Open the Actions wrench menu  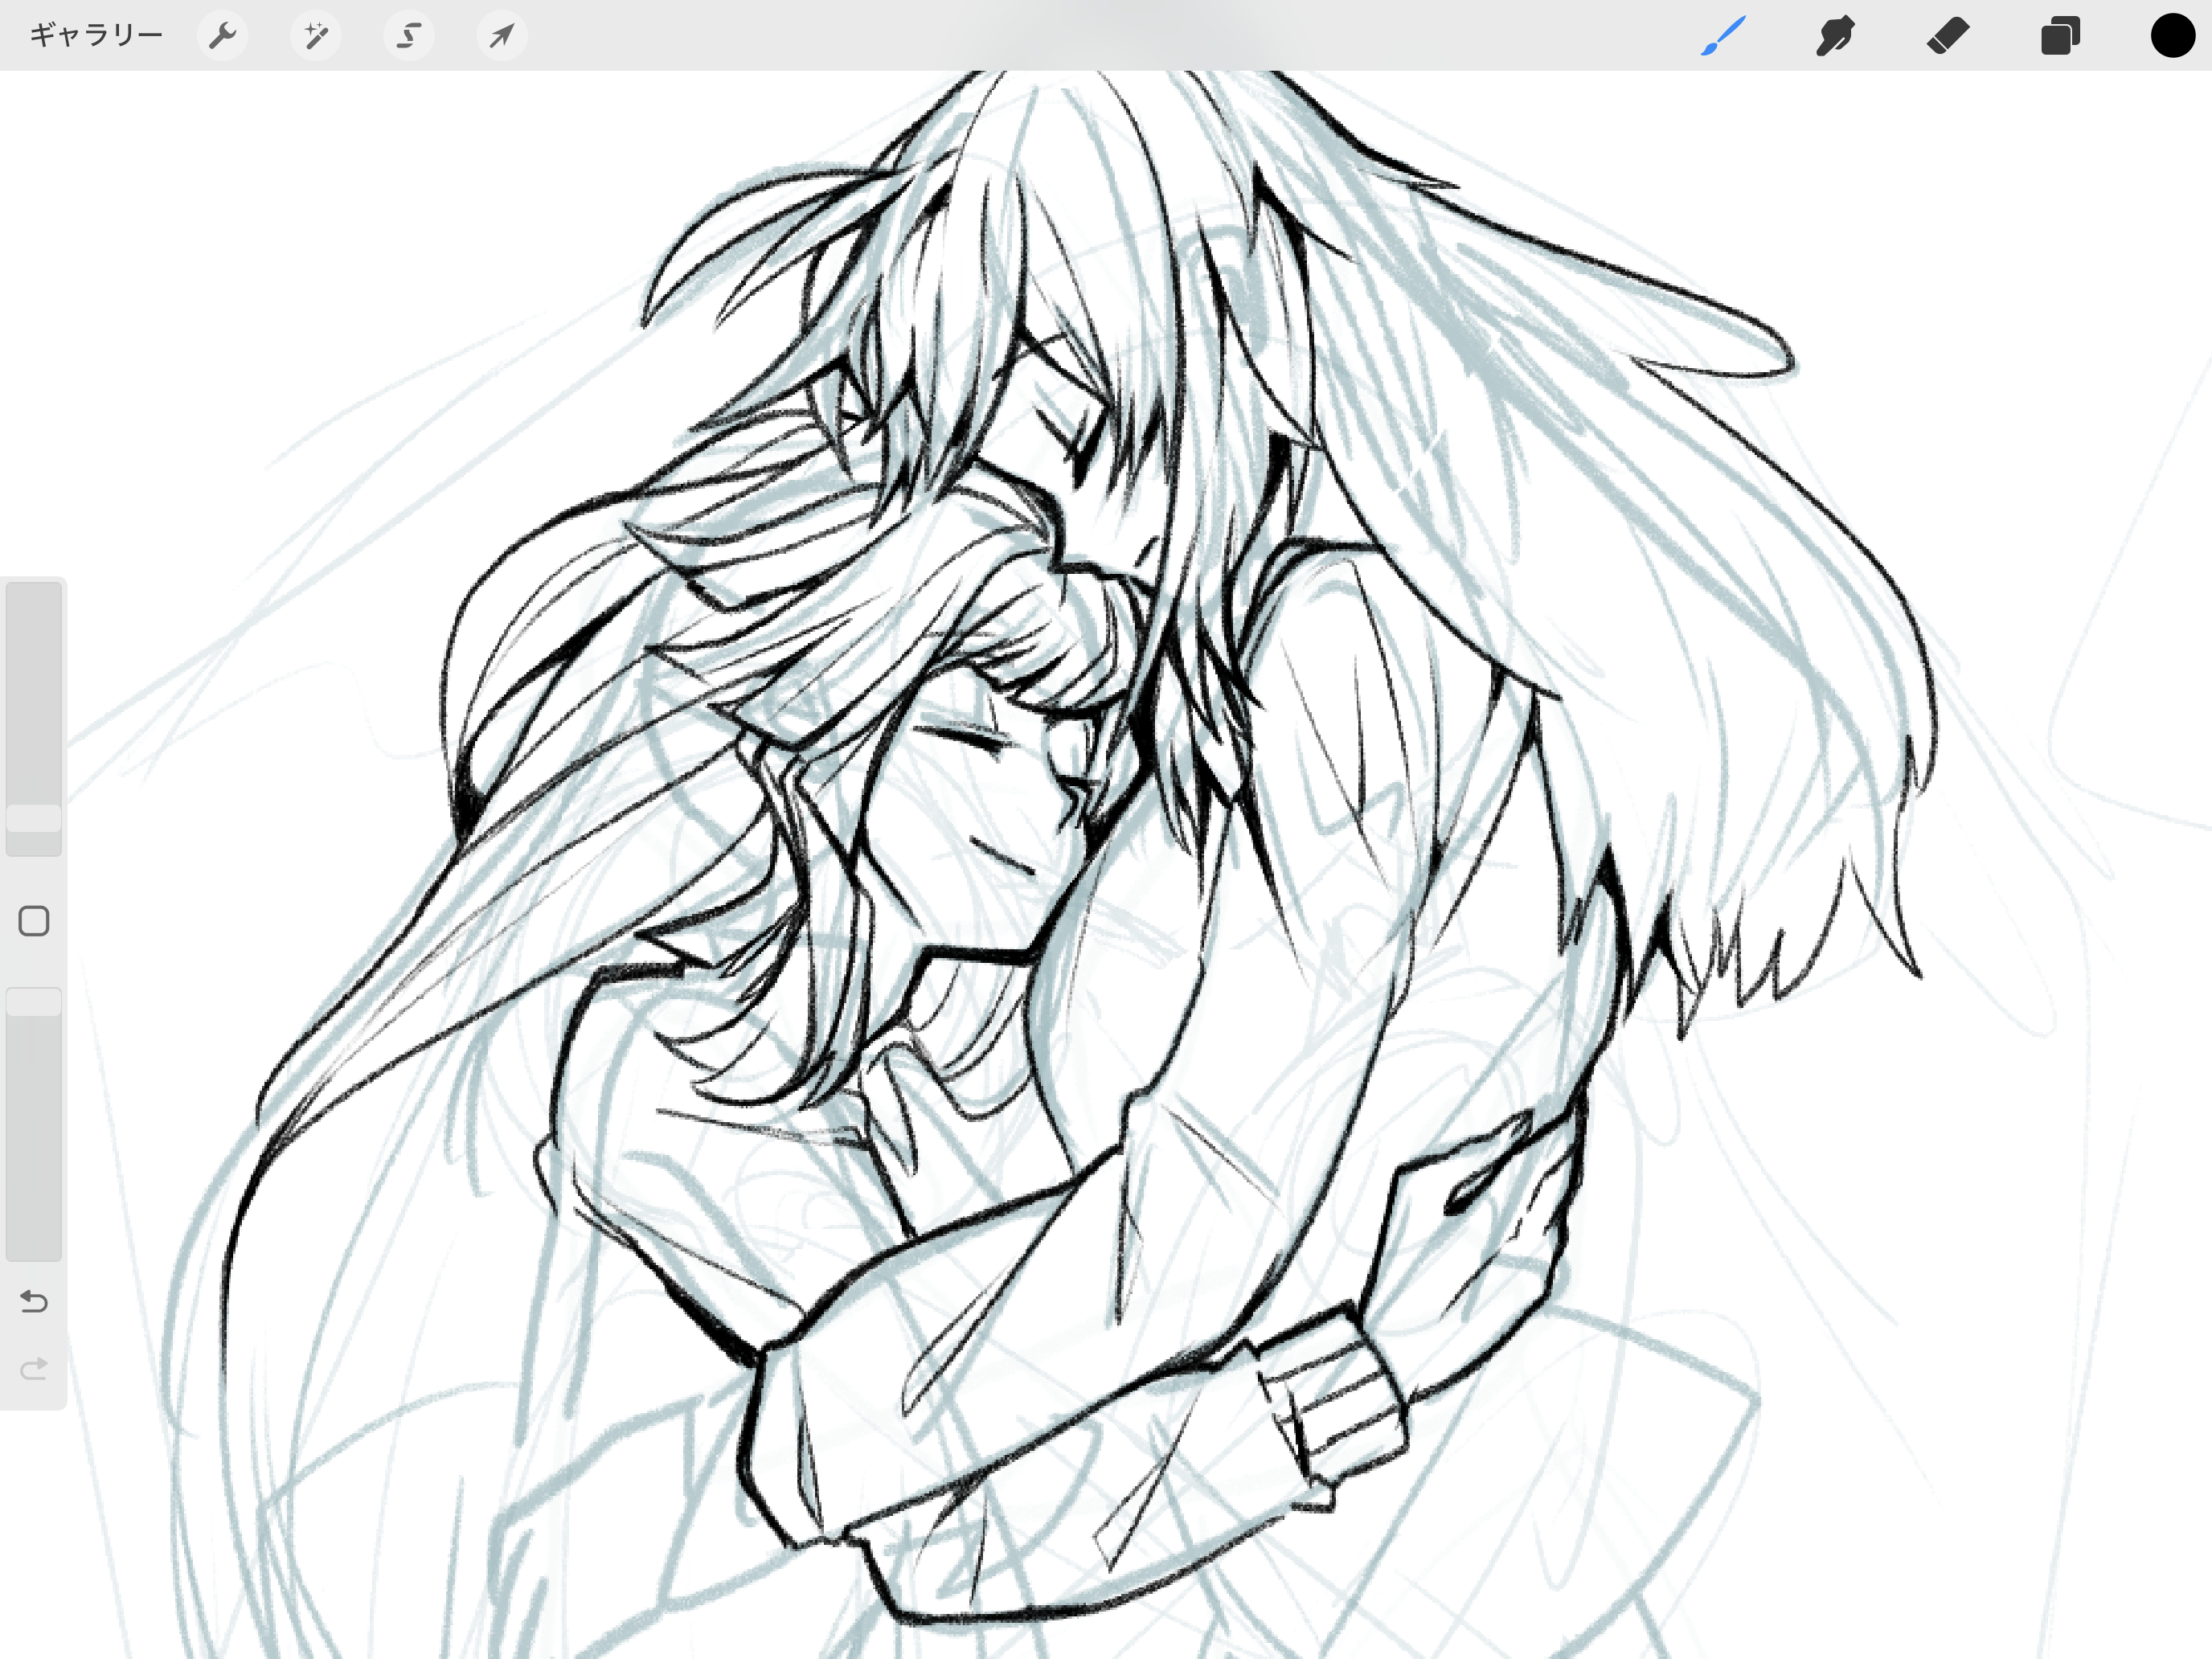point(222,37)
